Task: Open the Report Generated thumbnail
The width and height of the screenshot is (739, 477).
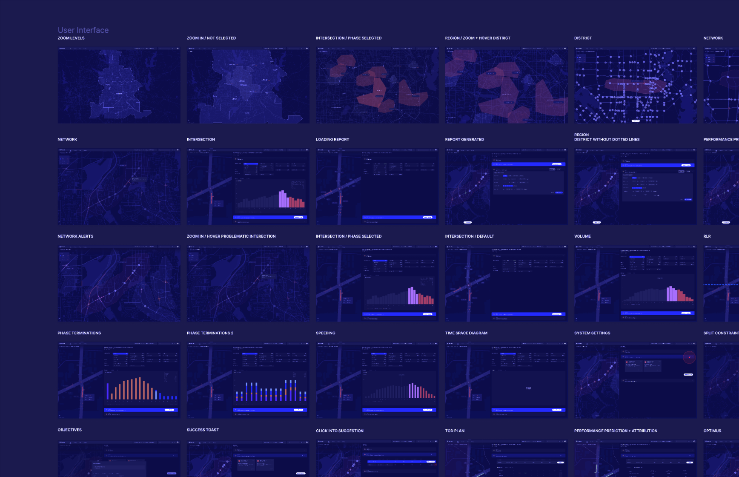Action: tap(507, 187)
